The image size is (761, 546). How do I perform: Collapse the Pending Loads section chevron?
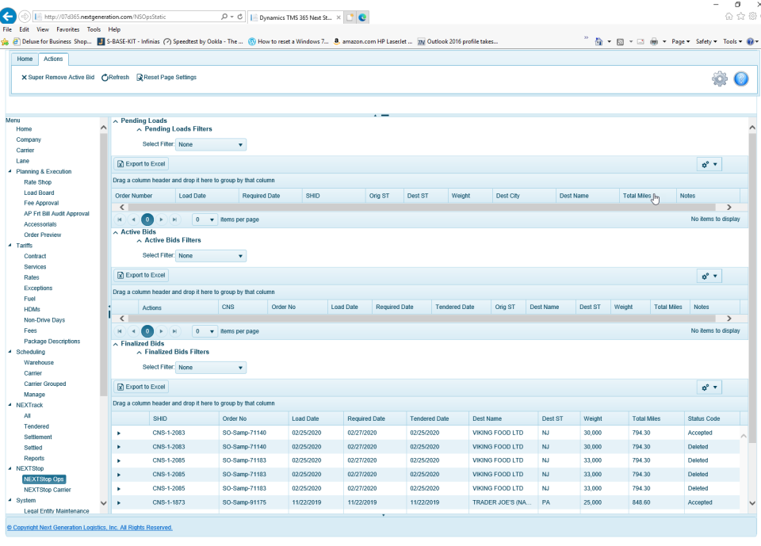point(117,120)
